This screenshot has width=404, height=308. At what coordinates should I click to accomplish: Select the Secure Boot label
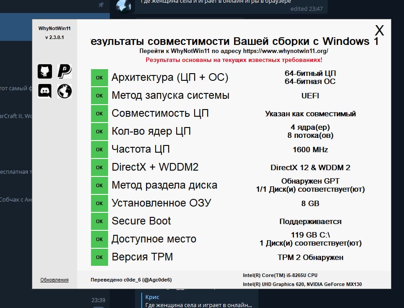pos(141,221)
